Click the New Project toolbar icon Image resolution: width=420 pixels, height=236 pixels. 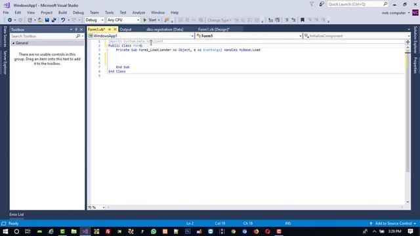pyautogui.click(x=30, y=20)
